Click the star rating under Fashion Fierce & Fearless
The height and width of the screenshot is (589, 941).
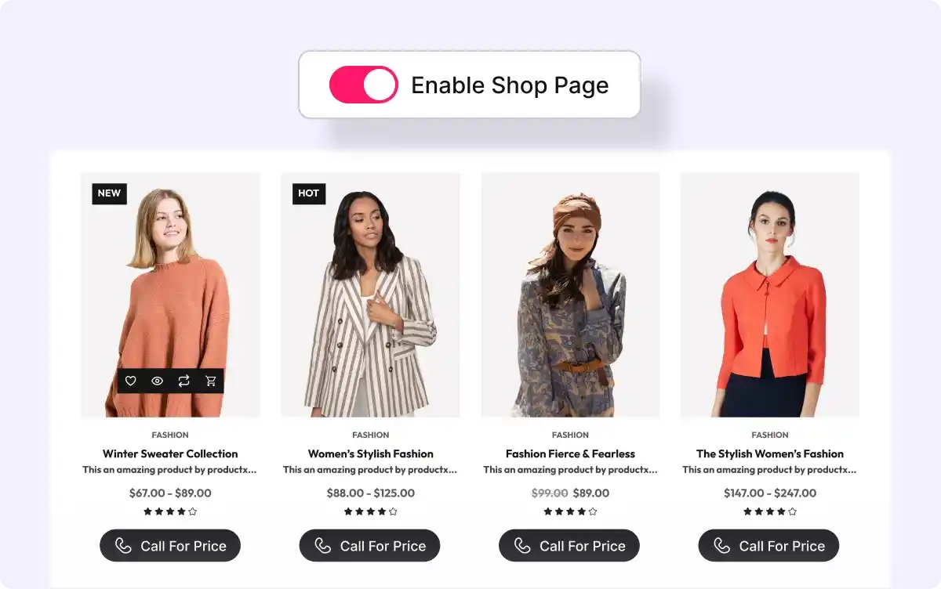tap(570, 511)
